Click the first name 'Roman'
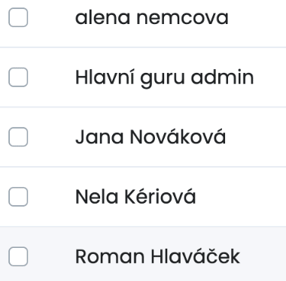 coord(110,257)
